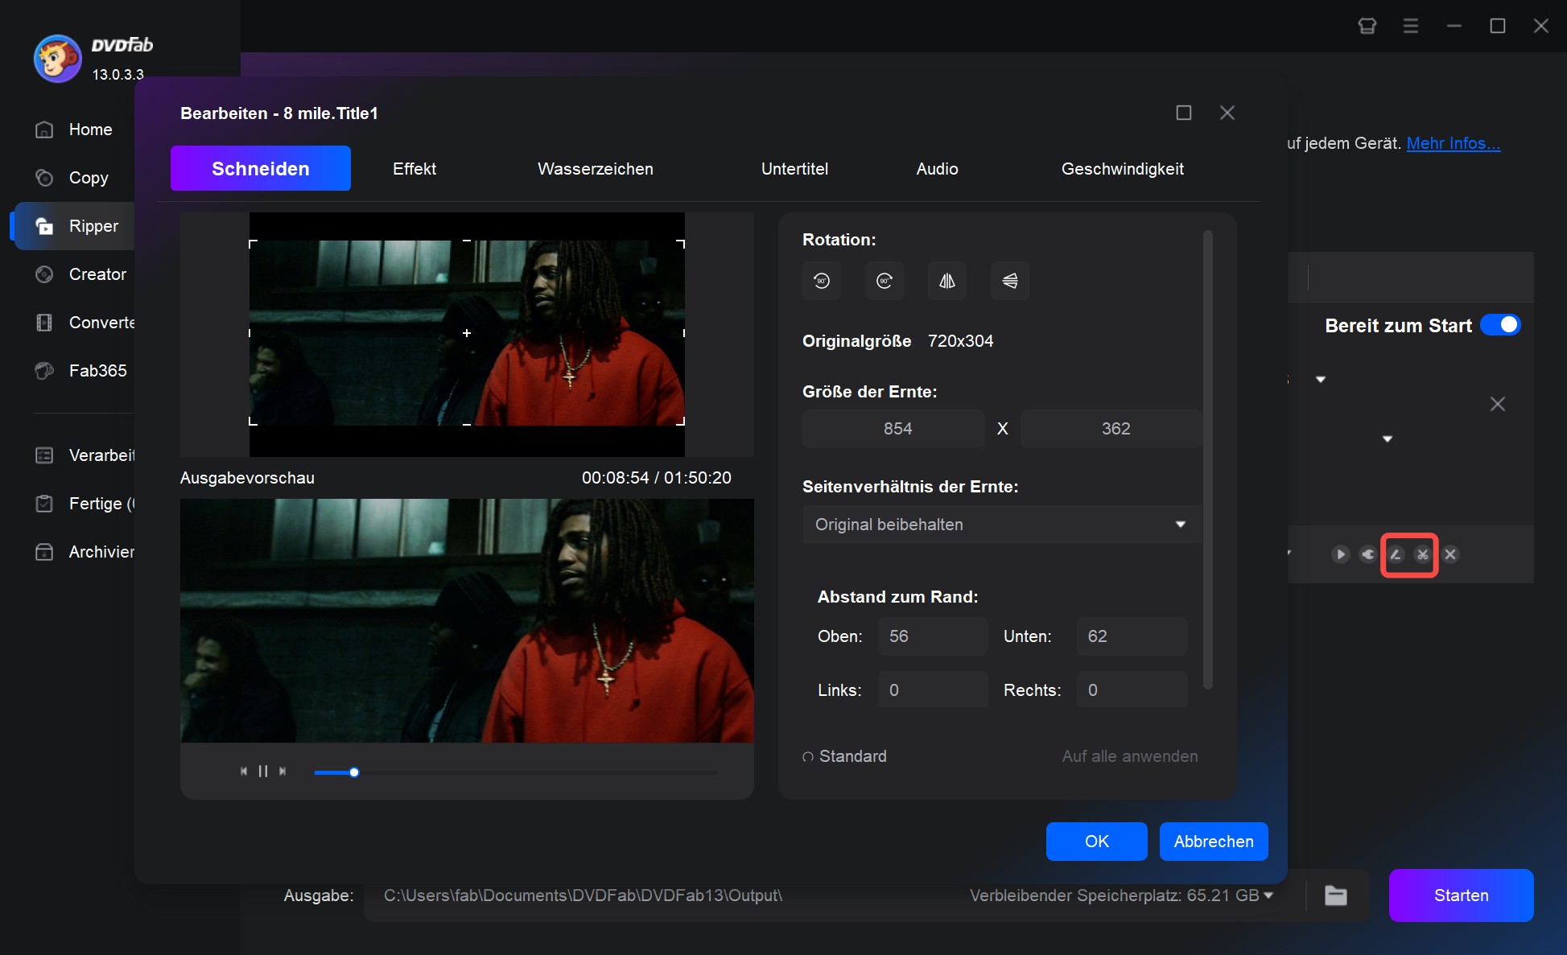Open Copy module in sidebar
Viewport: 1567px width, 955px height.
click(x=74, y=178)
